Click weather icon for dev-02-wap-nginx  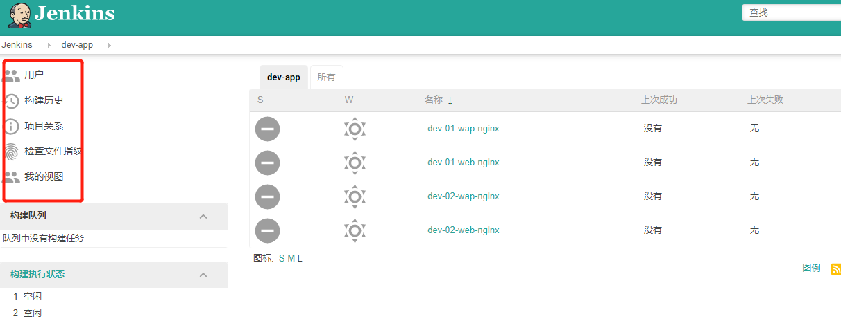(355, 196)
